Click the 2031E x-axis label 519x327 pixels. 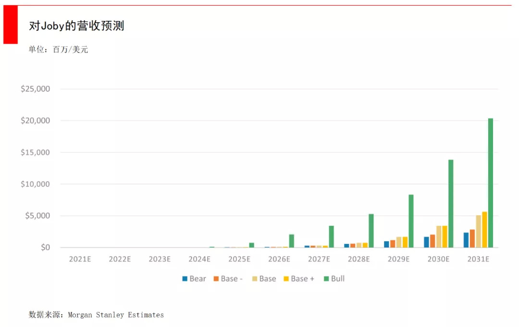pos(478,259)
